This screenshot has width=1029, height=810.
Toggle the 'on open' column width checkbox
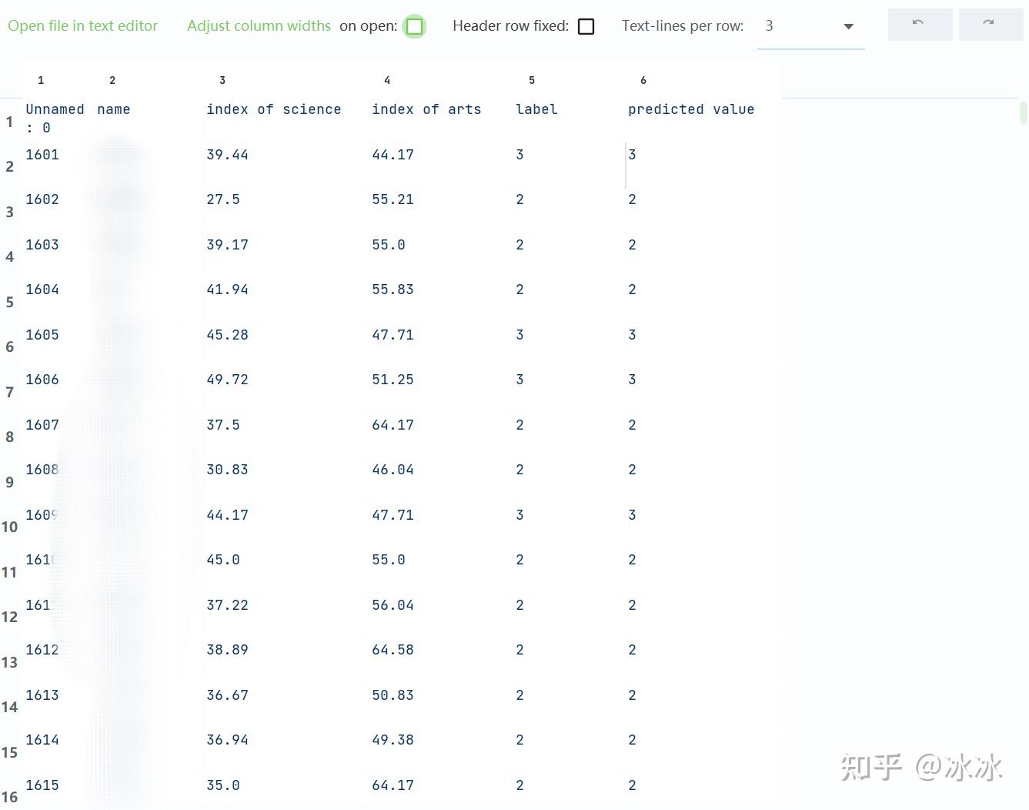tap(414, 26)
